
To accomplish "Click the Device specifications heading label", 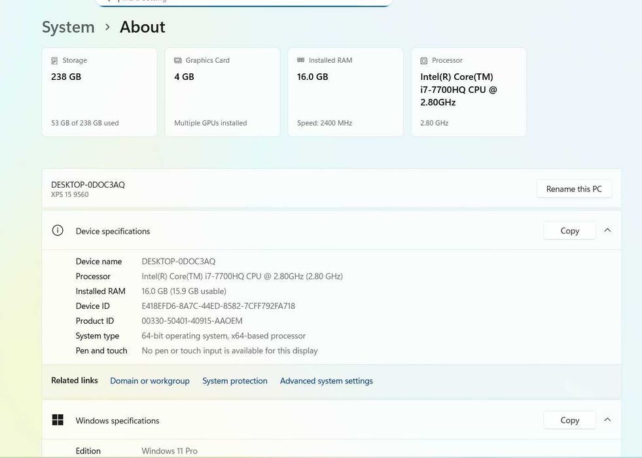I will pyautogui.click(x=113, y=231).
